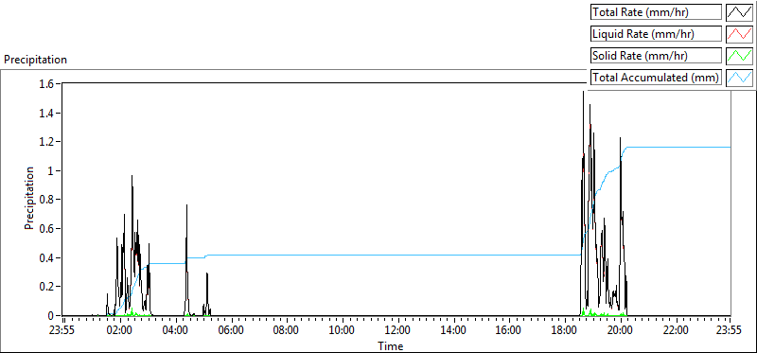Screen dimensions: 757x353
Task: Click the vertical Precipitation Y-axis title
Action: (29, 199)
